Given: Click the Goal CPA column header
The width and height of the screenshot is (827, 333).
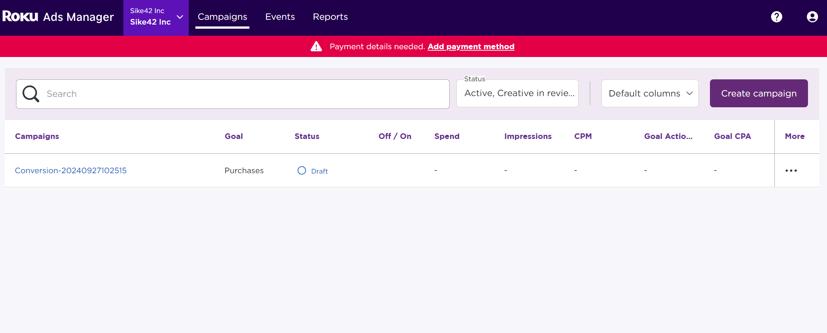Looking at the screenshot, I should [732, 136].
